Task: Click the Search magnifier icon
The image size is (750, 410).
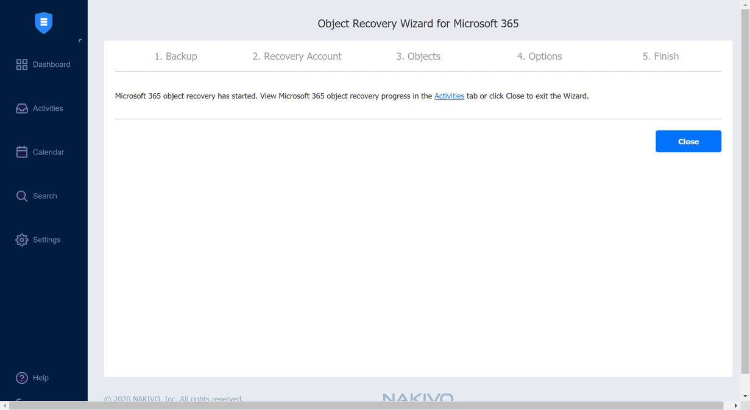Action: [x=21, y=195]
